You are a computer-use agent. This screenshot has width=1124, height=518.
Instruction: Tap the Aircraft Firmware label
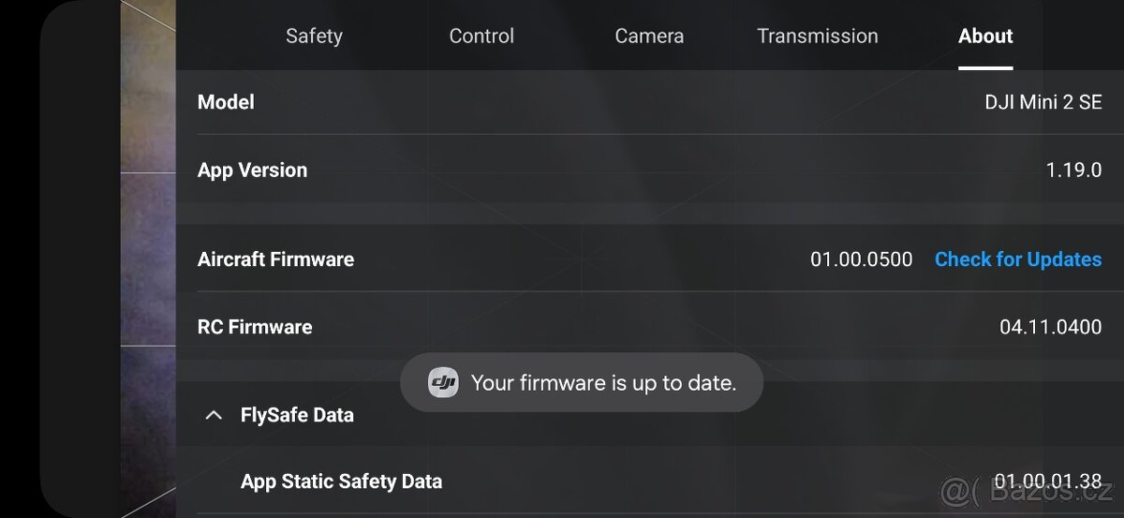pos(275,259)
